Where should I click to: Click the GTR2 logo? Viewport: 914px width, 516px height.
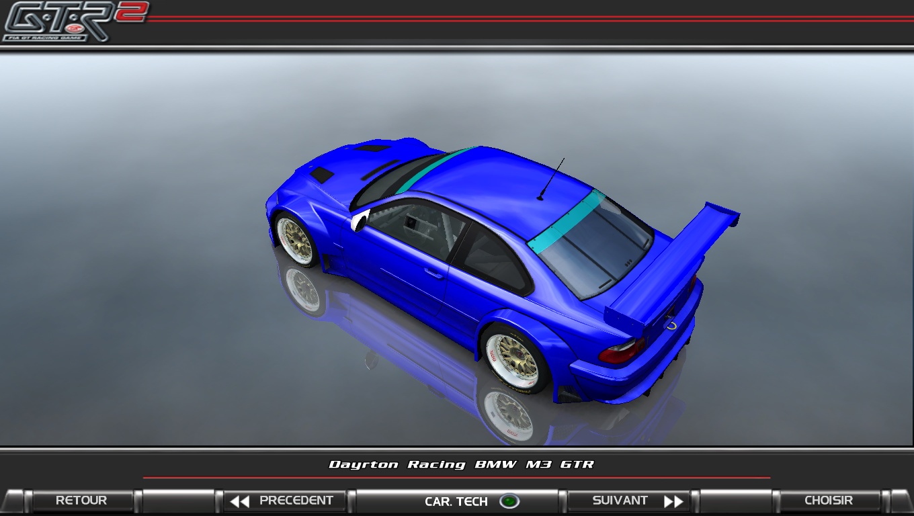(74, 21)
